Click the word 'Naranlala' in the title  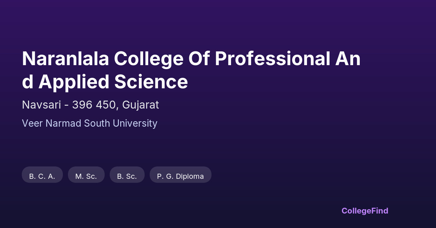pos(65,59)
